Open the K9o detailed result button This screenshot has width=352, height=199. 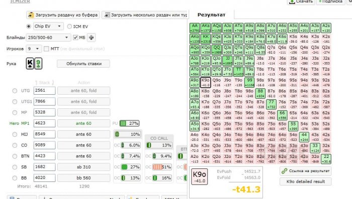[x=306, y=181]
